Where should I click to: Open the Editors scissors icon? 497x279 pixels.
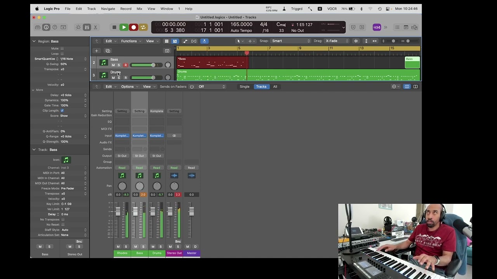tap(96, 27)
